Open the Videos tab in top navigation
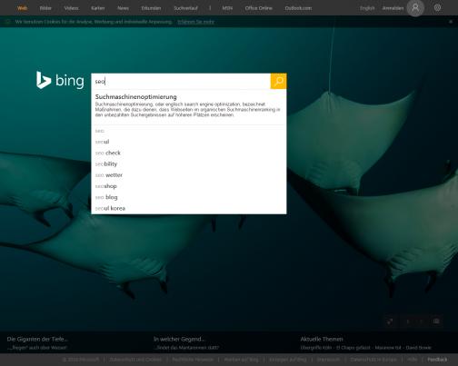 click(71, 8)
